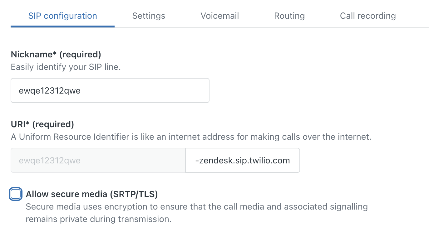Screen dimensions: 429x237
Task: Click the greyed-out URI subdomain field
Action: coord(98,160)
